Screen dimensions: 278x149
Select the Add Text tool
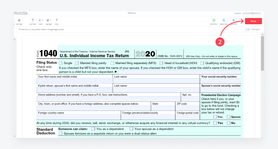(x=33, y=20)
